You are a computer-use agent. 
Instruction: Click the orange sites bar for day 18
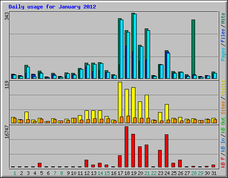(128, 119)
